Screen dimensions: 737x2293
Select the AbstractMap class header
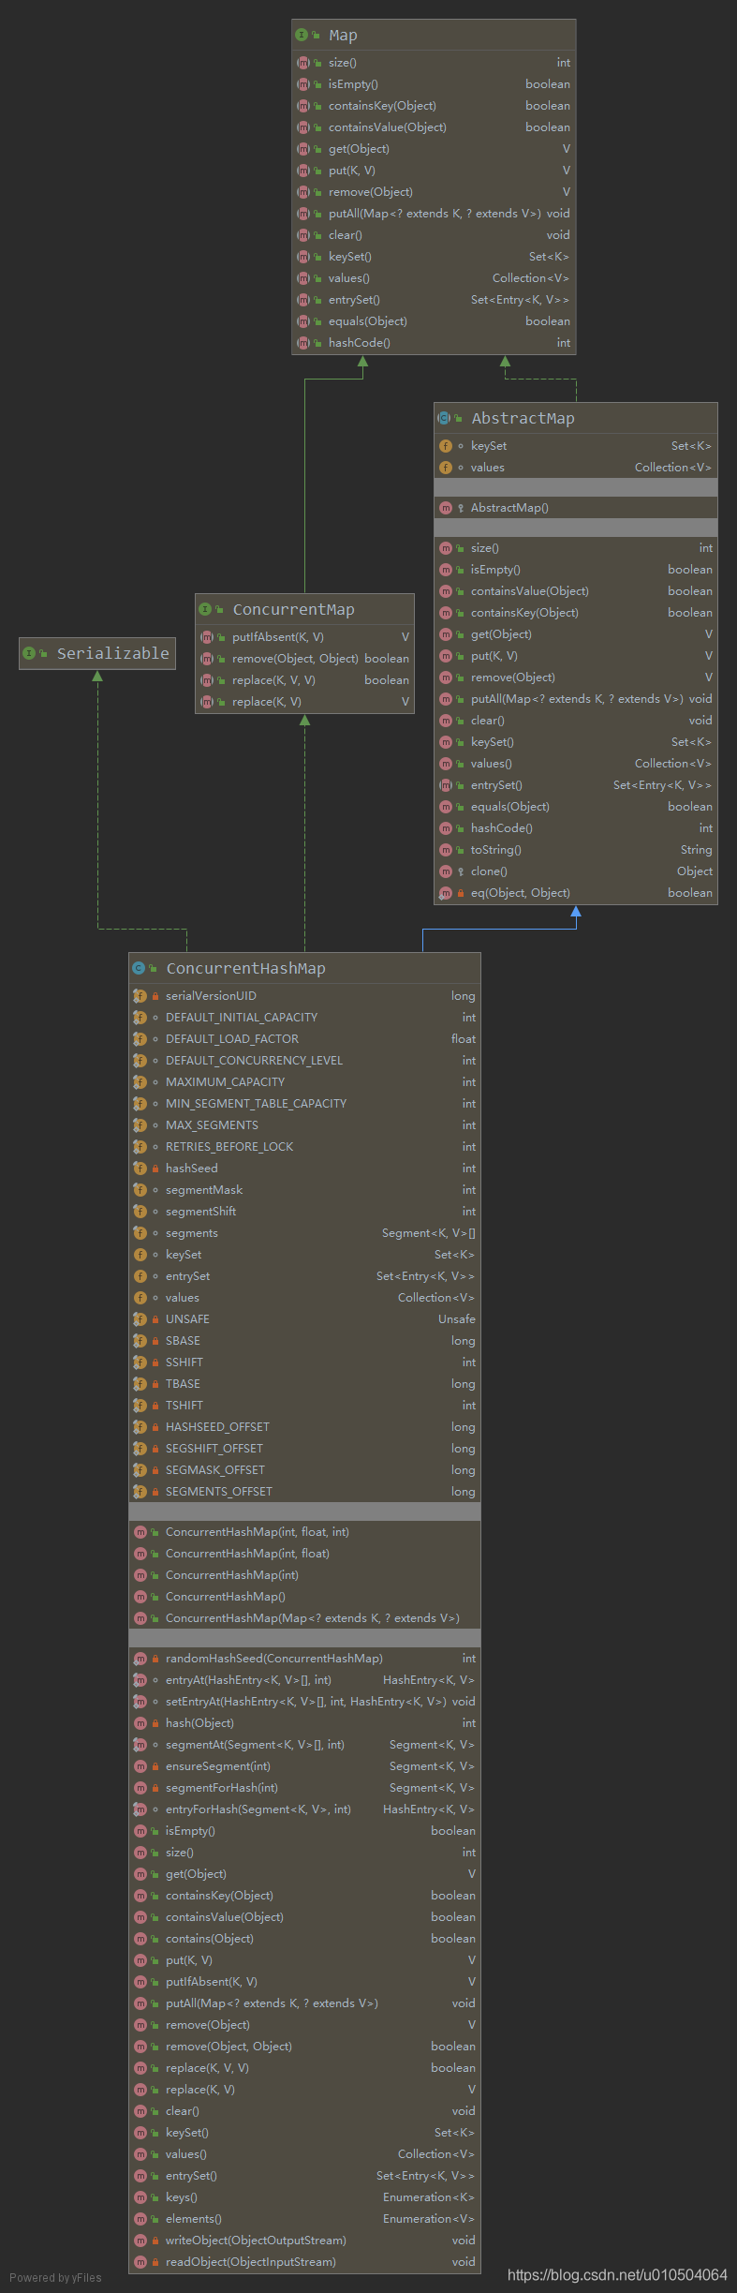[x=576, y=418]
